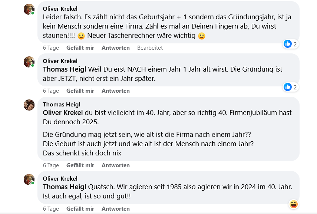Reply to the "Quatsch" comment using Antworten
Image resolution: width=317 pixels, height=214 pixels.
[116, 209]
